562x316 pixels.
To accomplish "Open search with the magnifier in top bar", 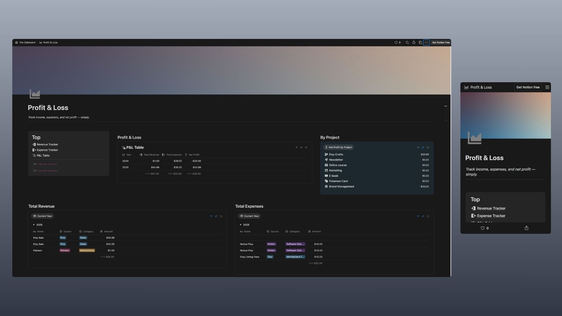I will coord(407,43).
